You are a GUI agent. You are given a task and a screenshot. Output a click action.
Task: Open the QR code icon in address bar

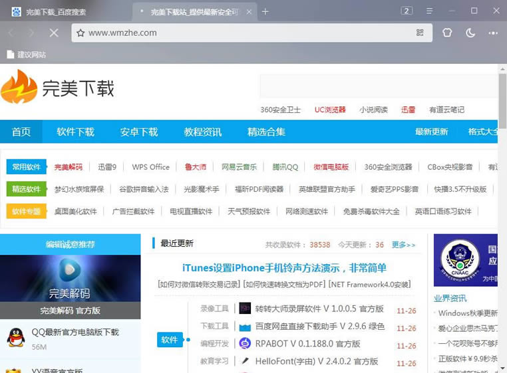(420, 33)
